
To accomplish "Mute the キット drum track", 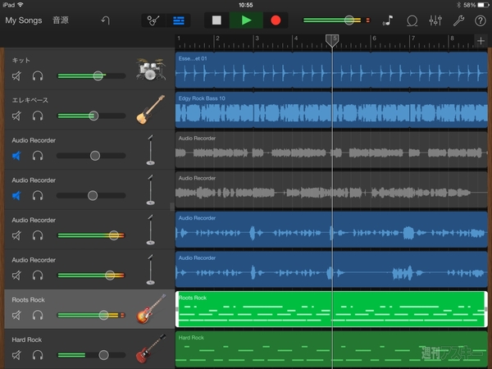I will coord(16,76).
